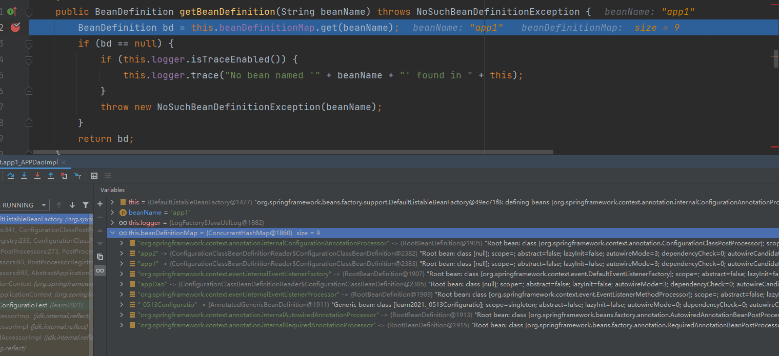Click the Step Out icon
The image size is (779, 356).
pyautogui.click(x=51, y=176)
